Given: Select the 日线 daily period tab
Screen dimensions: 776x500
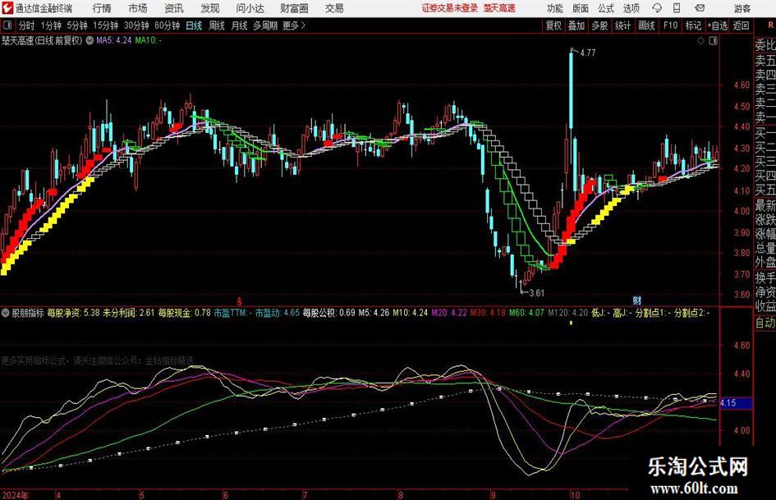Looking at the screenshot, I should pyautogui.click(x=194, y=25).
